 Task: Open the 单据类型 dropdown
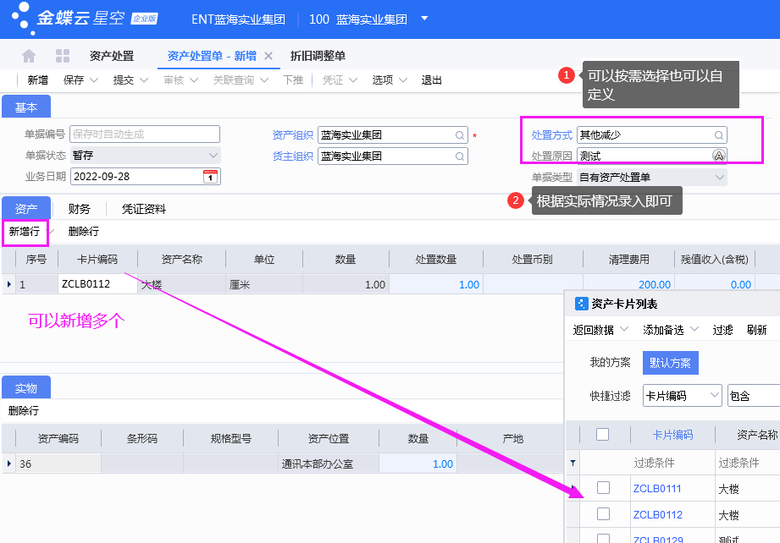(721, 176)
